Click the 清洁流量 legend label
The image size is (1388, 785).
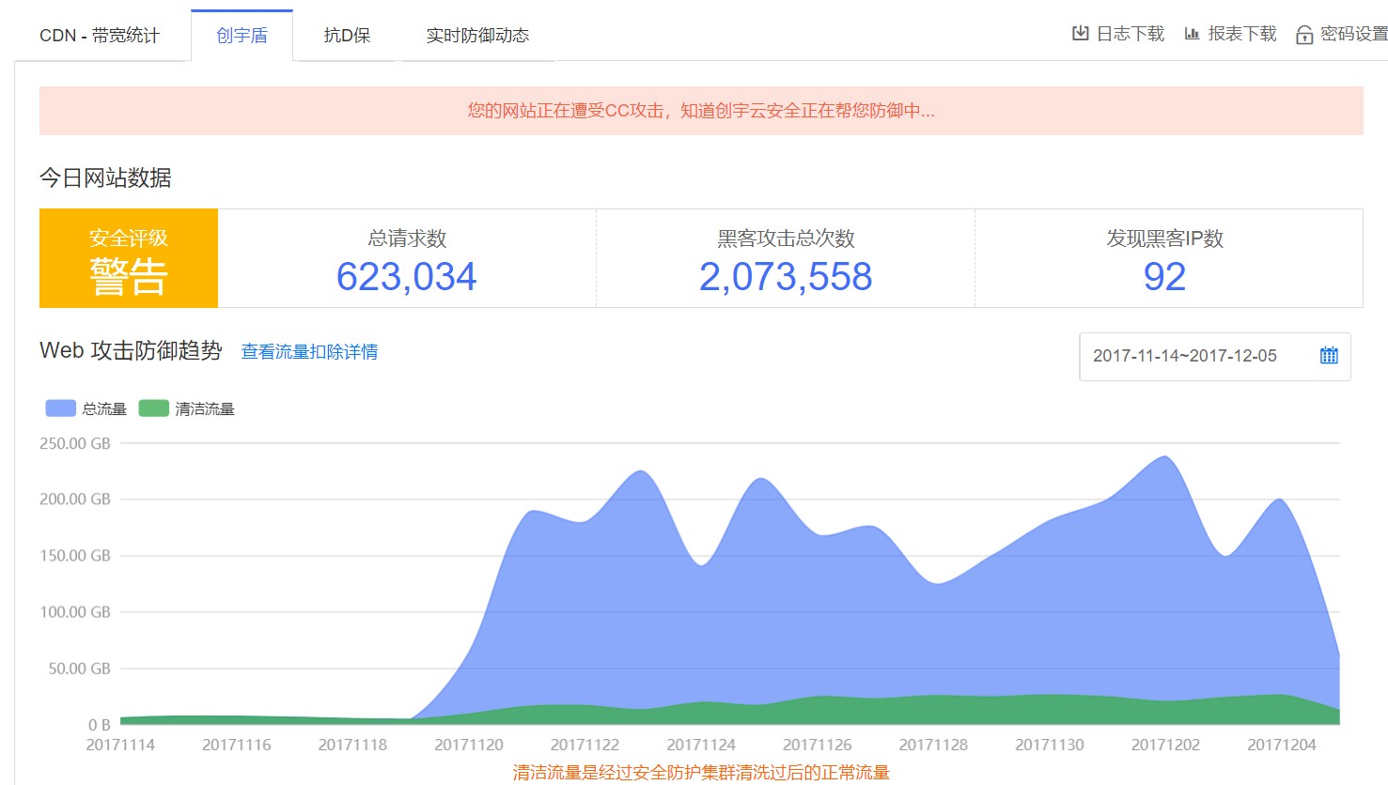click(x=205, y=408)
